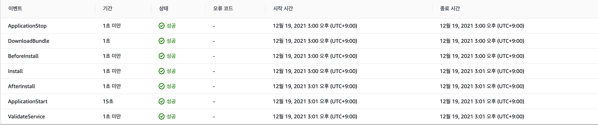The height and width of the screenshot is (125, 598).
Task: Click the BeforeInstall success checkmark icon
Action: 161,56
